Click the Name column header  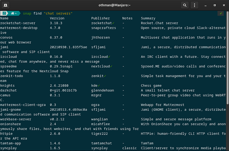tap(4, 18)
